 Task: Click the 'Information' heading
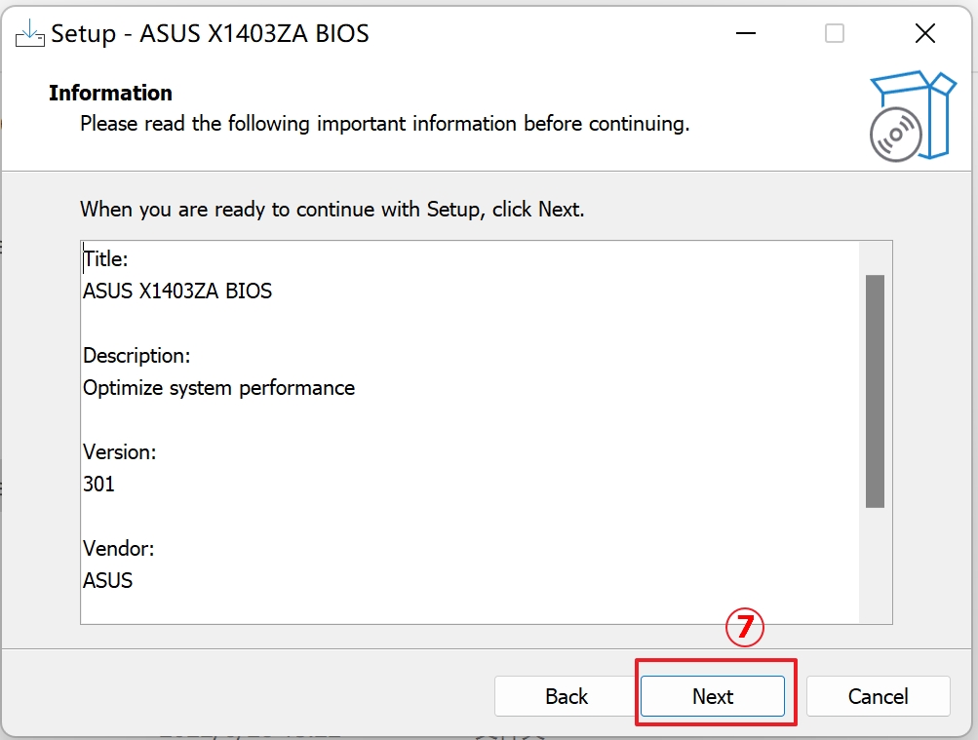110,94
